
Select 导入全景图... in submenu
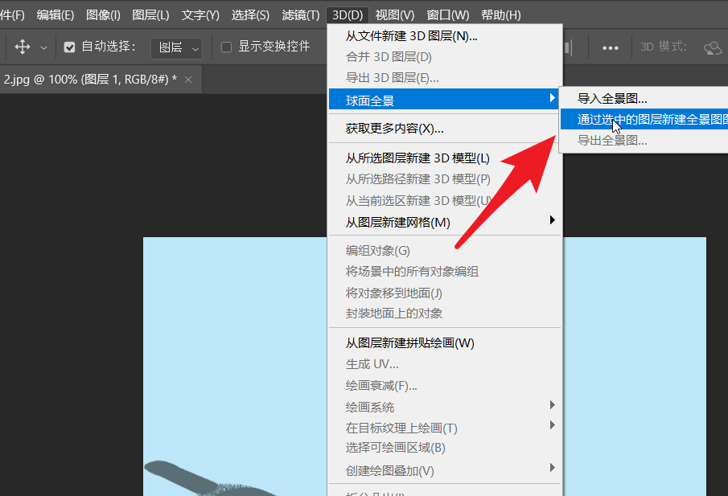[644, 98]
